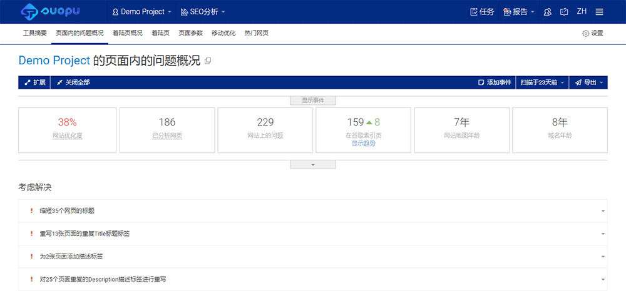The image size is (626, 291).
Task: Click the Demo Project title link
Action: pyautogui.click(x=54, y=61)
